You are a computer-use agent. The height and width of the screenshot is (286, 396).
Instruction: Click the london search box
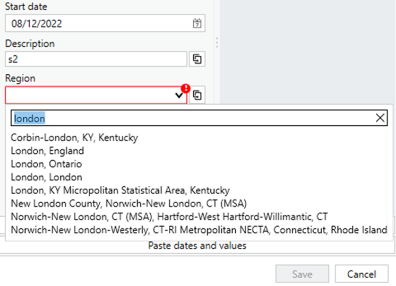tap(199, 118)
